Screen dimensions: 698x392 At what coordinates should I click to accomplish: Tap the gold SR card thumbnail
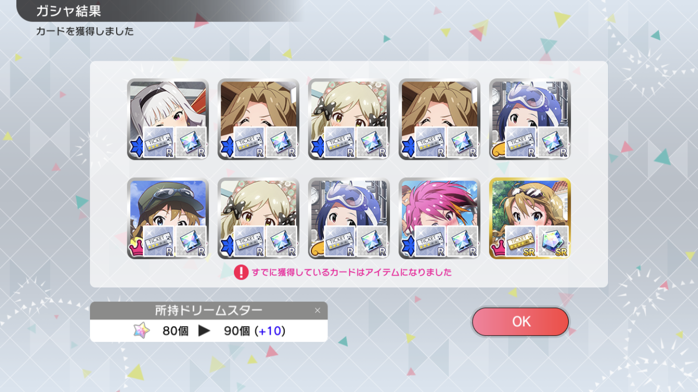(530, 218)
